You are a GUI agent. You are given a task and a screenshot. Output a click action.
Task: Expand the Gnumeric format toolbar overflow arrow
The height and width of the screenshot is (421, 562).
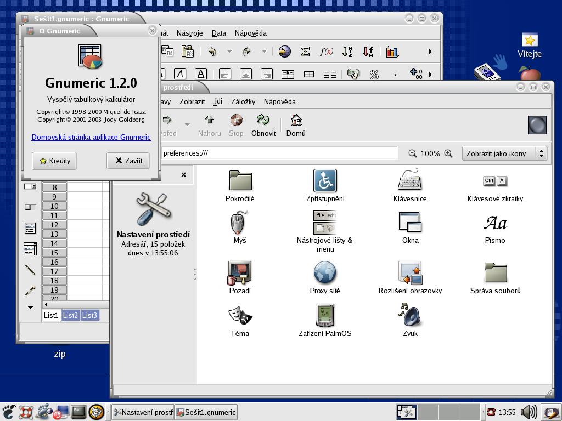430,75
